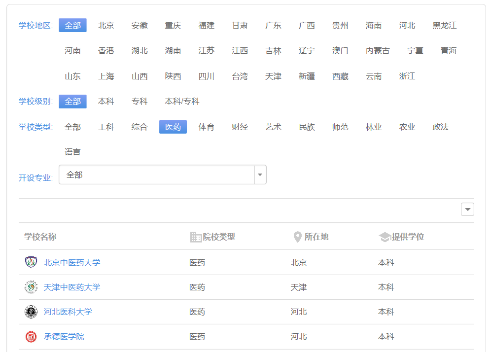490x352 pixels.
Task: Open the 北京中医药大学 link
Action: (72, 262)
